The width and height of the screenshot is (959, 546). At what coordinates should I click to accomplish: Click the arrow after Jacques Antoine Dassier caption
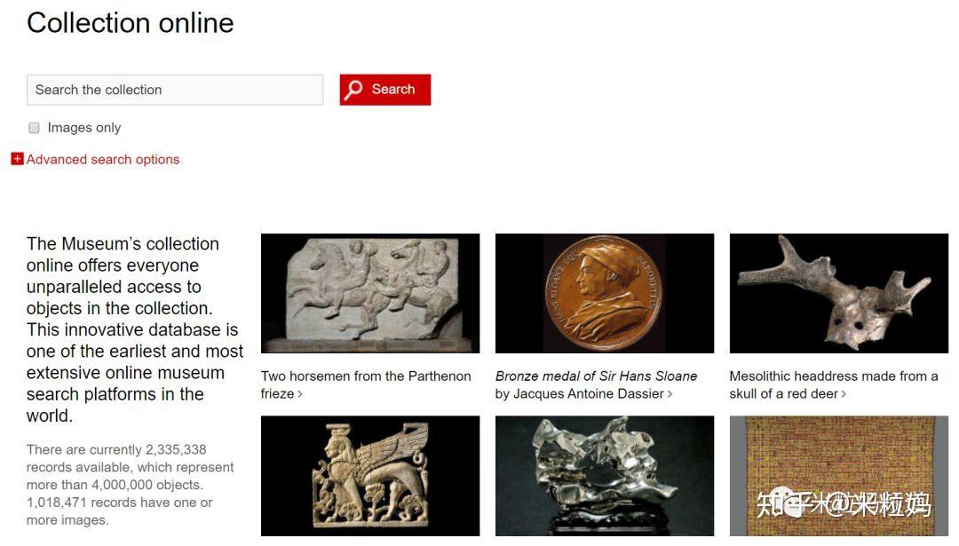click(x=670, y=394)
